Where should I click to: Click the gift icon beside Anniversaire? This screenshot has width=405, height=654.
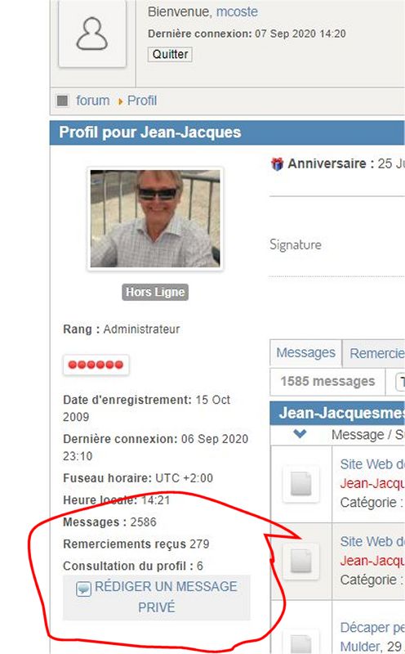(x=277, y=164)
